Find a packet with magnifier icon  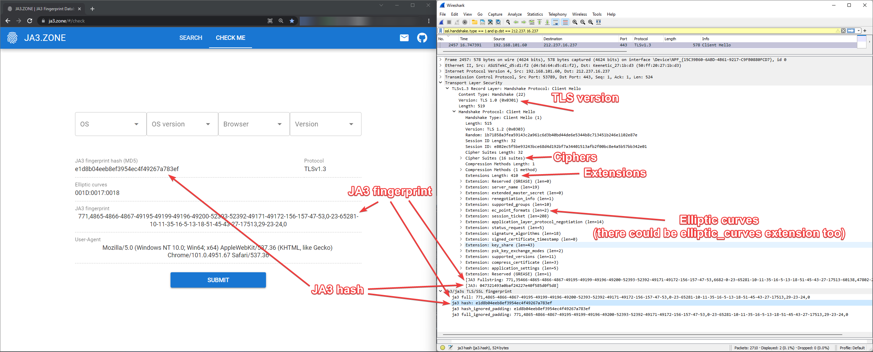point(508,22)
